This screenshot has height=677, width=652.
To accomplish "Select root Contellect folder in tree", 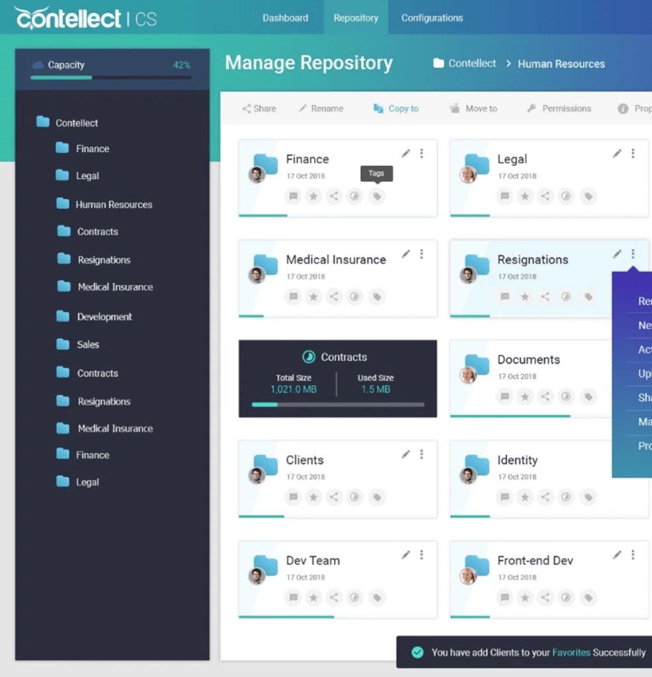I will click(67, 122).
